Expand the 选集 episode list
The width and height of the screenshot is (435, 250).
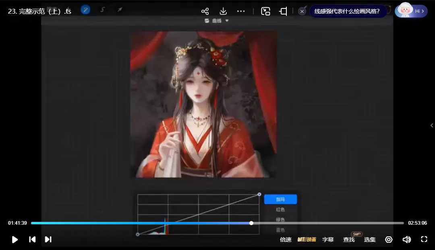369,240
